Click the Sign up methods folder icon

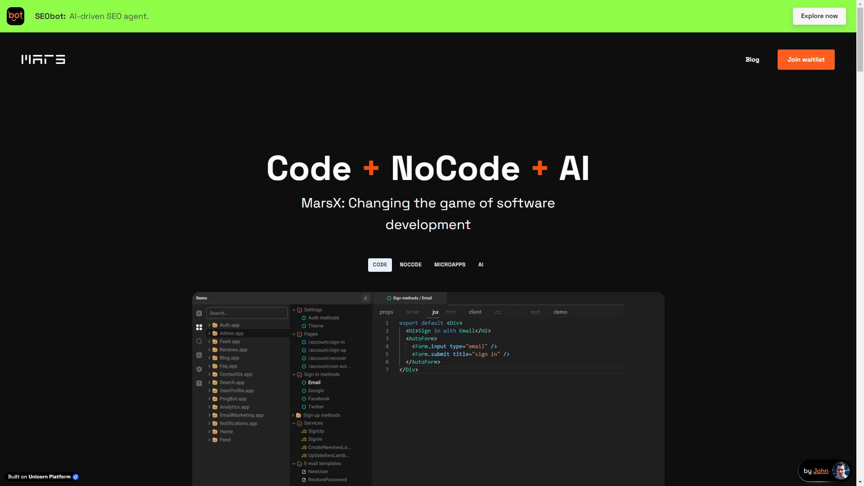coord(298,415)
